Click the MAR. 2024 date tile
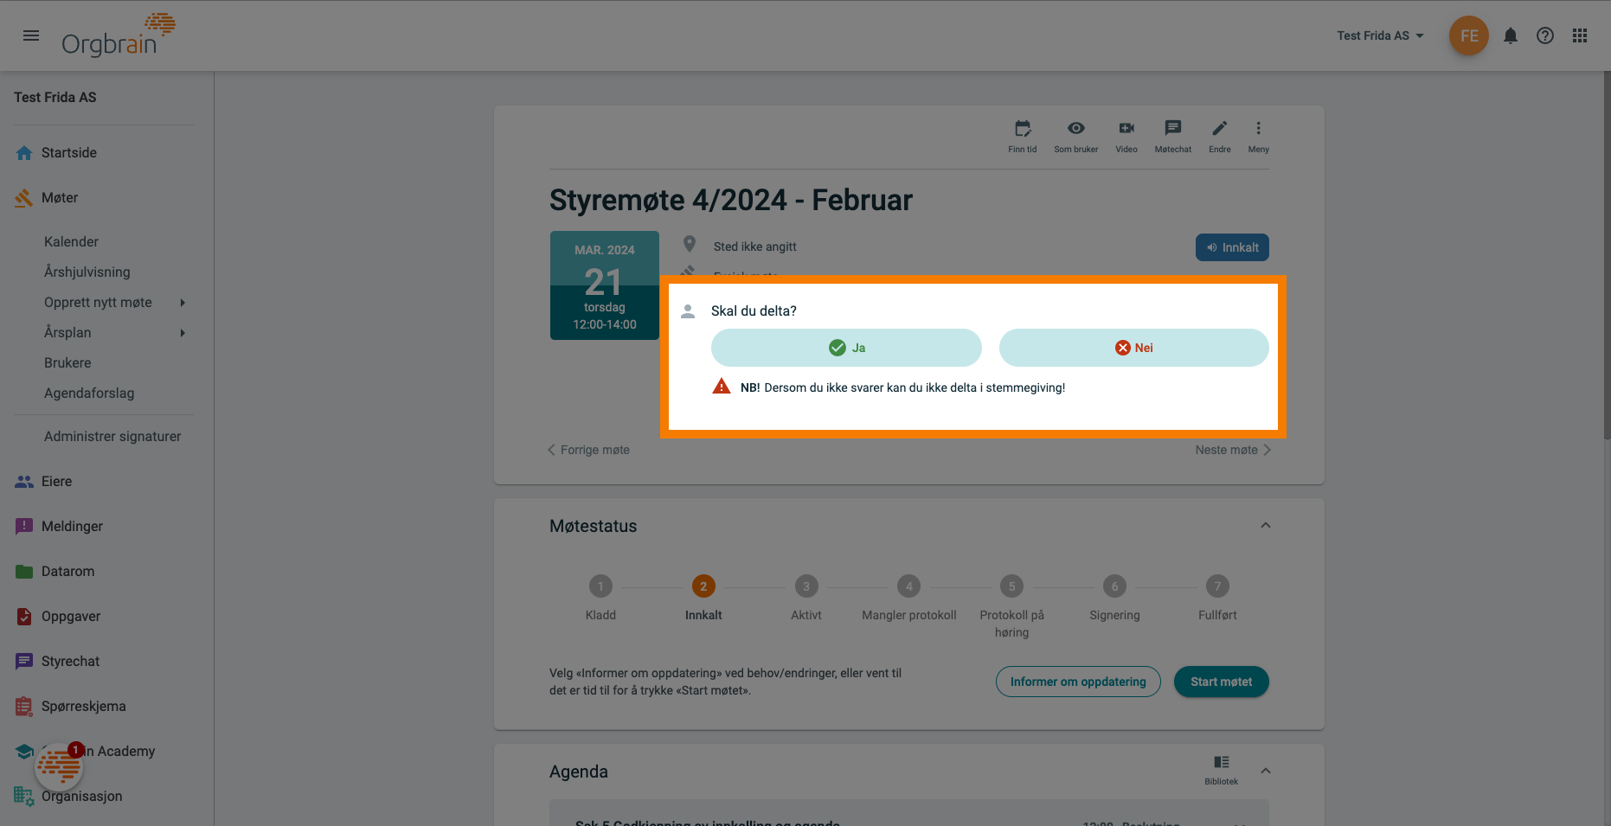This screenshot has height=826, width=1611. (x=605, y=285)
